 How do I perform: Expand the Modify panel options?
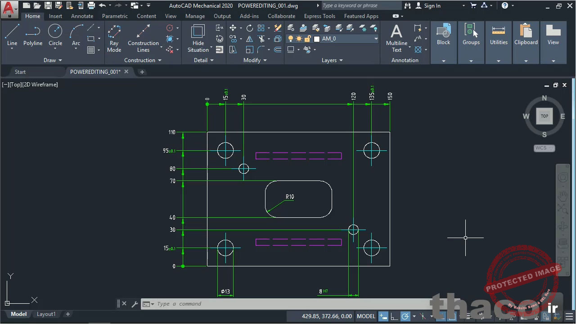coord(255,60)
